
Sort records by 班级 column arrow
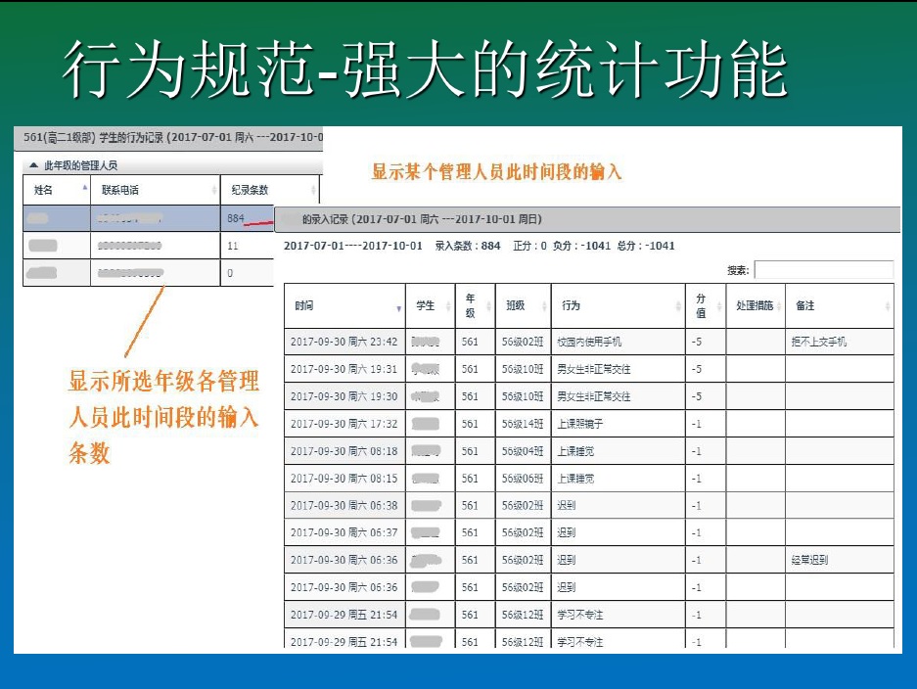tap(543, 307)
